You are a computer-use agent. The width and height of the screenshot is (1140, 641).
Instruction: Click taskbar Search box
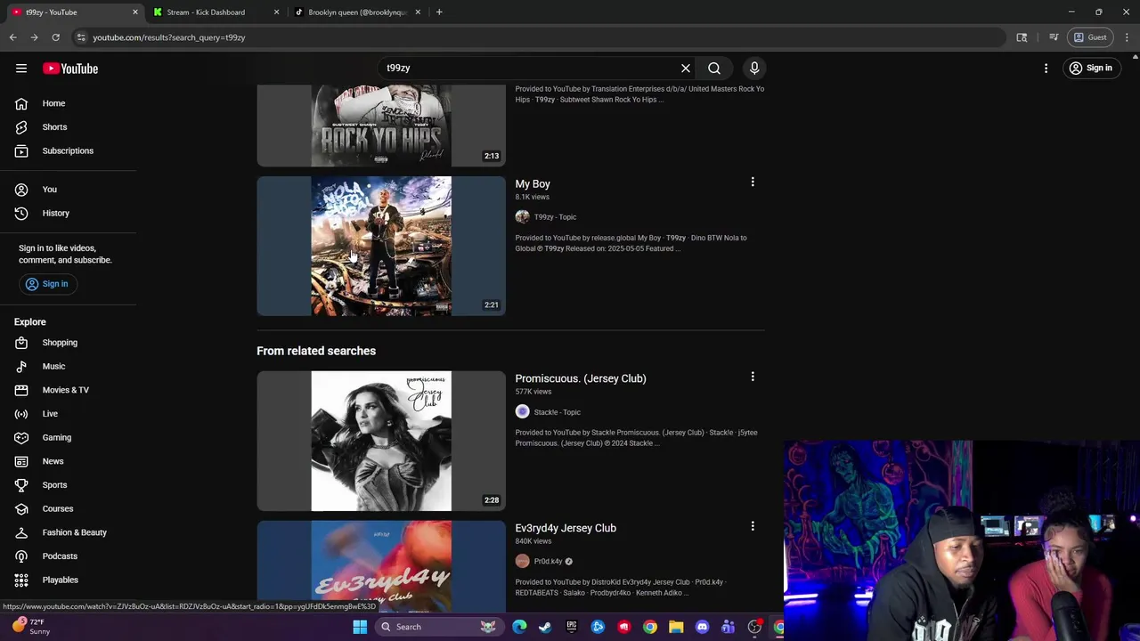point(438,627)
